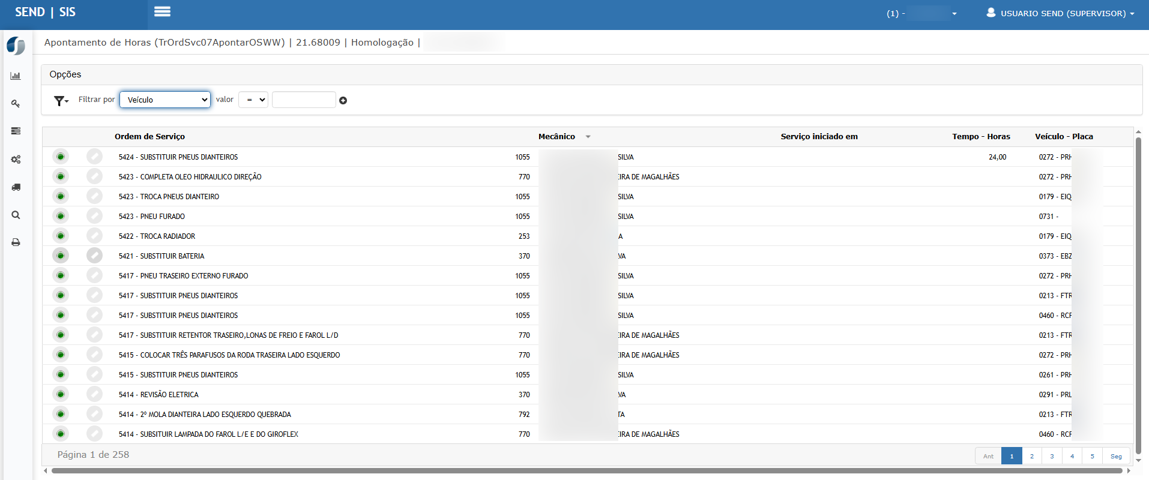
Task: Open the truck icon in sidebar
Action: click(x=16, y=187)
